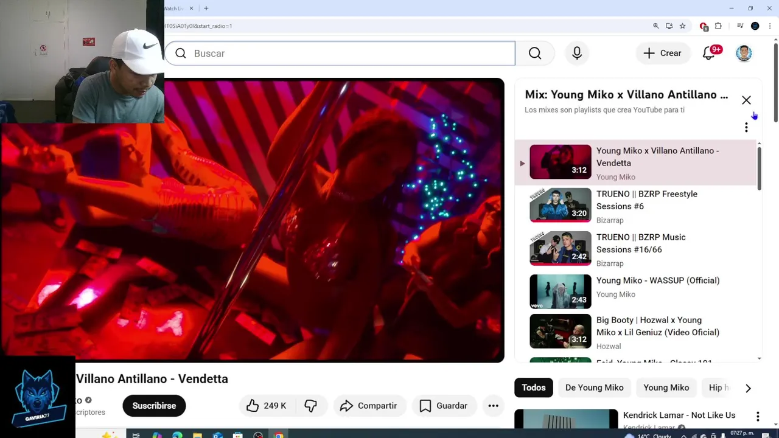The height and width of the screenshot is (438, 779).
Task: Close the Mix playlist panel
Action: [x=746, y=100]
